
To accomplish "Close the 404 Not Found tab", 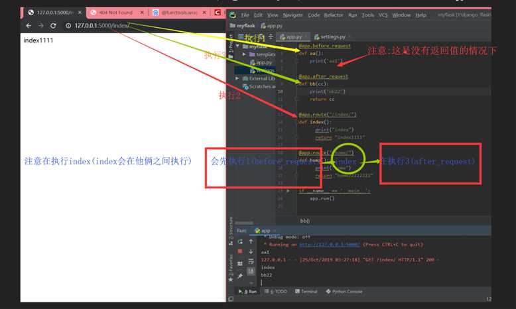I will (x=142, y=13).
